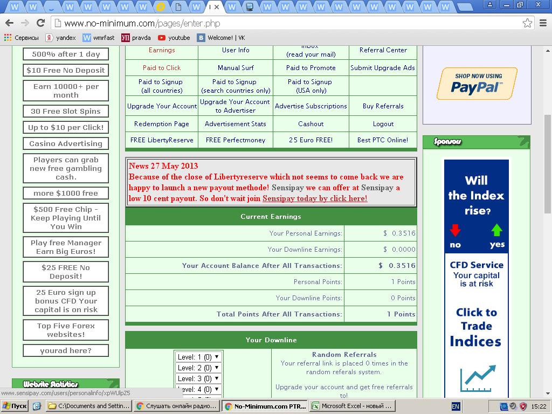Click the 'Casino Advertising' sidebar ad

click(x=66, y=143)
